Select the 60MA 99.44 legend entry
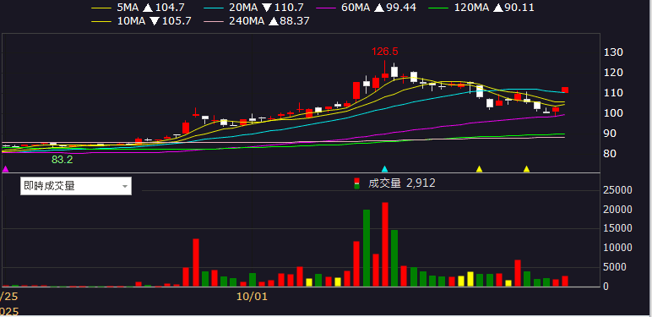Image resolution: width=652 pixels, height=317 pixels. click(366, 7)
